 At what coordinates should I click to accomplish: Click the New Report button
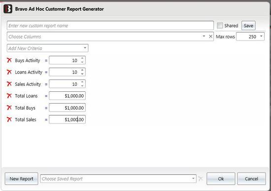[x=21, y=179]
